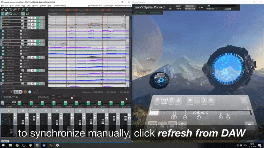This screenshot has height=148, width=264.
Task: Mute Cargo Ship1 in the mixer
Action: [x=95, y=115]
